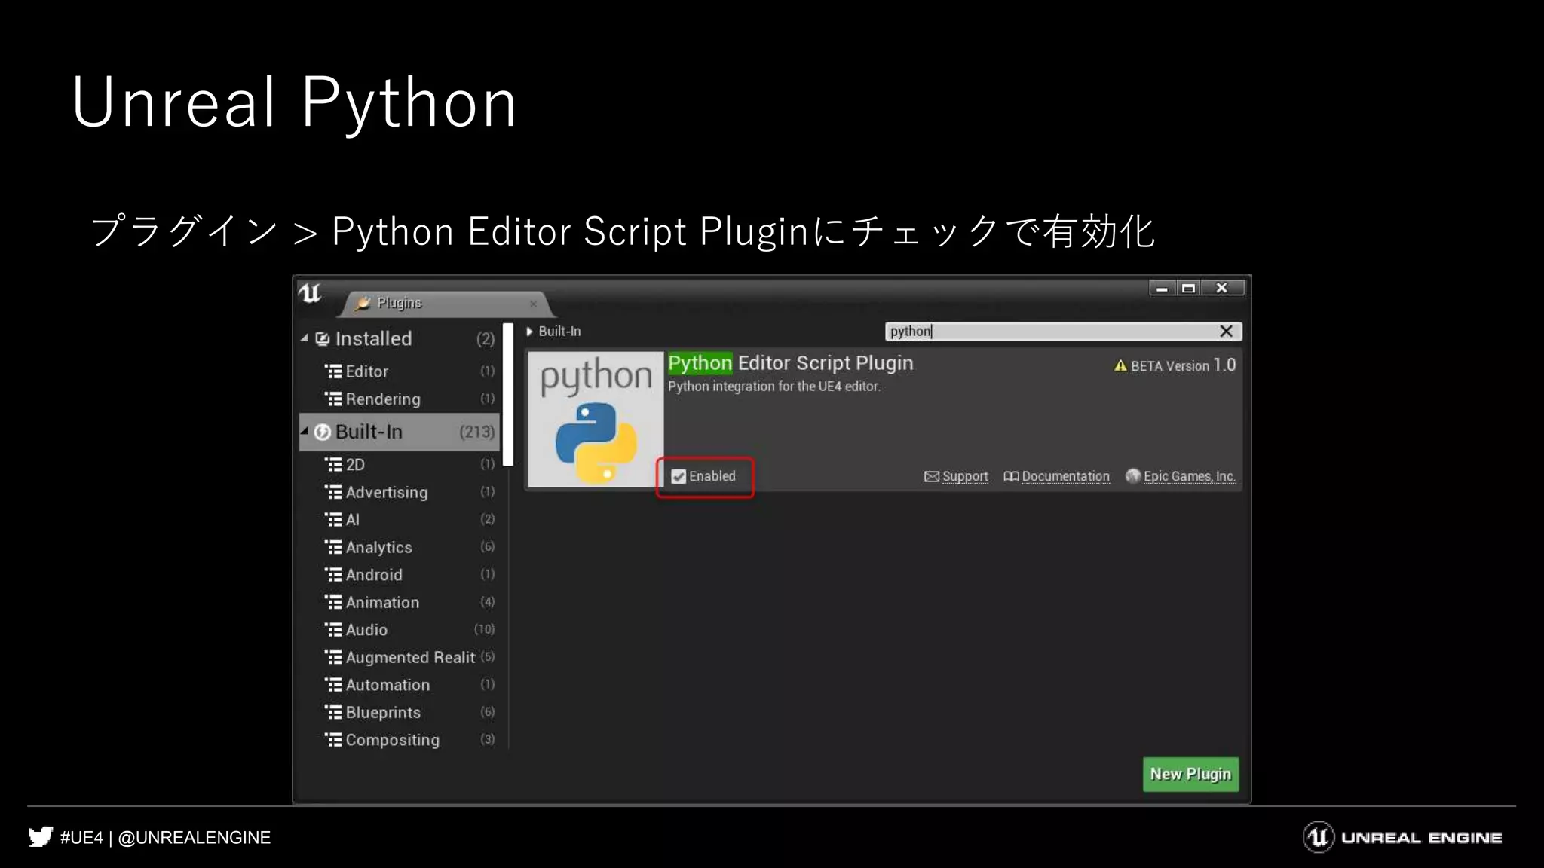Click the list icon beside AI
Image resolution: width=1544 pixels, height=868 pixels.
[x=333, y=519]
